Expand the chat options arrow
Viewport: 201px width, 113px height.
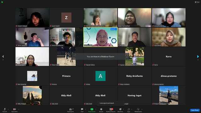(85, 109)
